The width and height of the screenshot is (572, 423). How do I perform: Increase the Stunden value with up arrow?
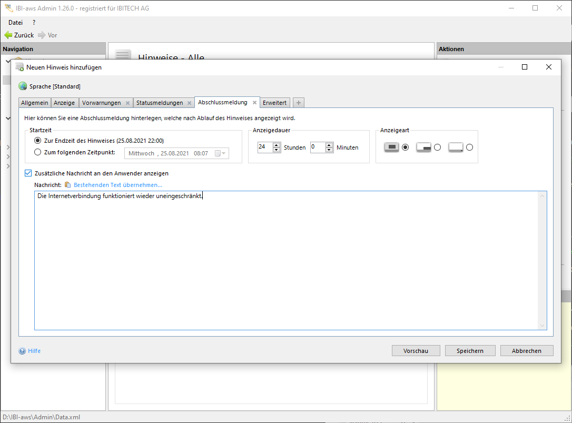click(x=277, y=145)
